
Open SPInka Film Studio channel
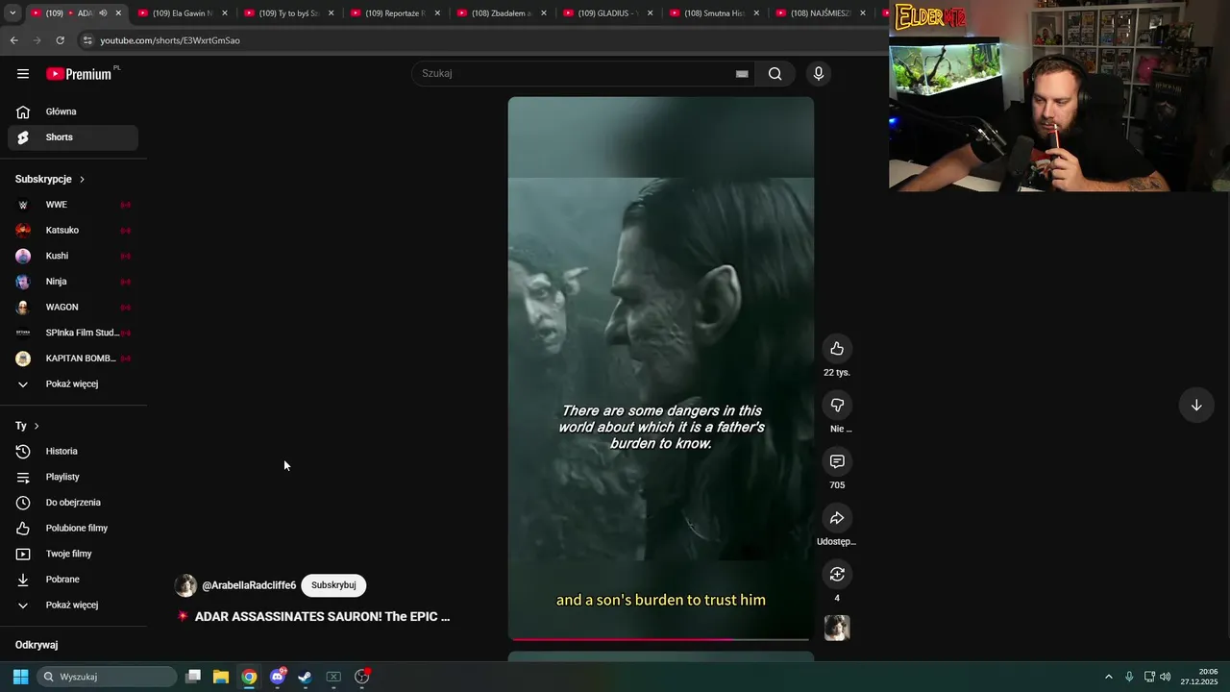73,333
